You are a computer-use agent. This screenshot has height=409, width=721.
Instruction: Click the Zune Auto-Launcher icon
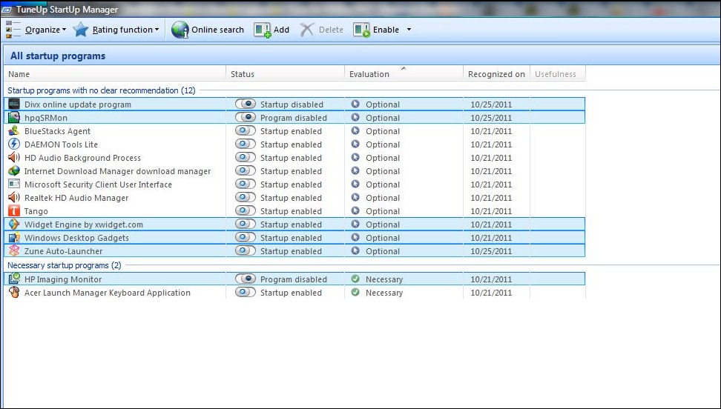(x=14, y=250)
